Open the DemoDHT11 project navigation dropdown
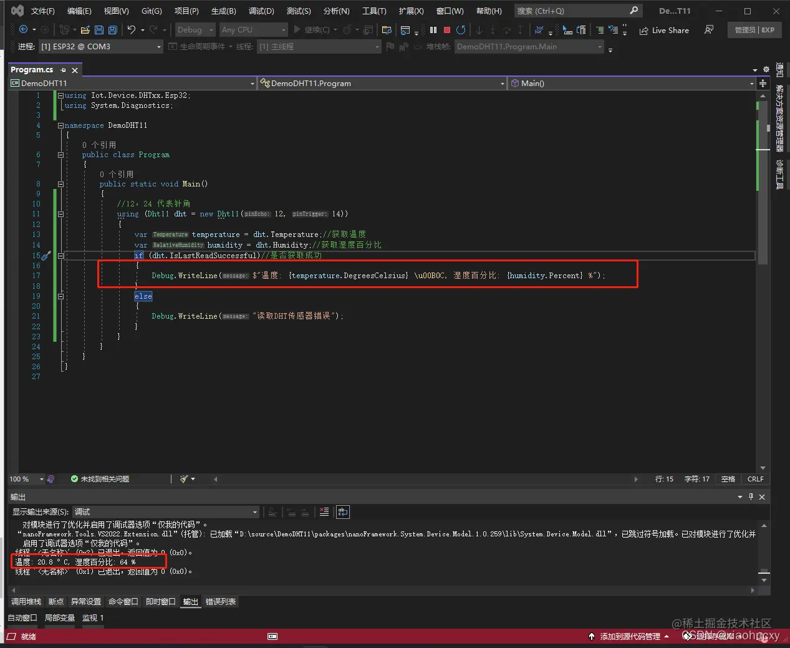Viewport: 790px width, 648px height. pyautogui.click(x=132, y=83)
